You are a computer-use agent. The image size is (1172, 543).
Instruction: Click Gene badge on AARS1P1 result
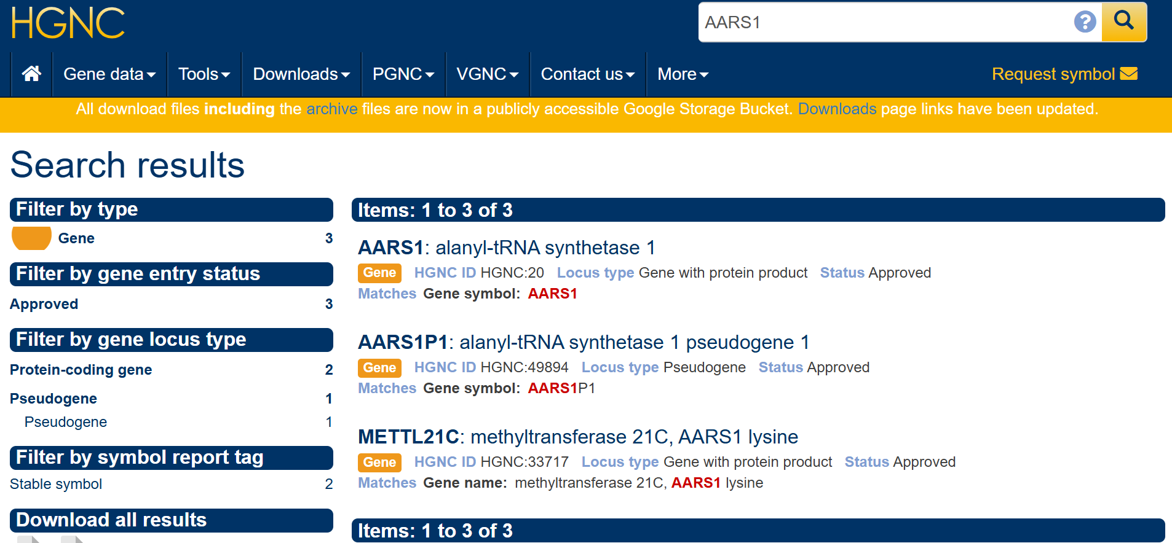379,367
